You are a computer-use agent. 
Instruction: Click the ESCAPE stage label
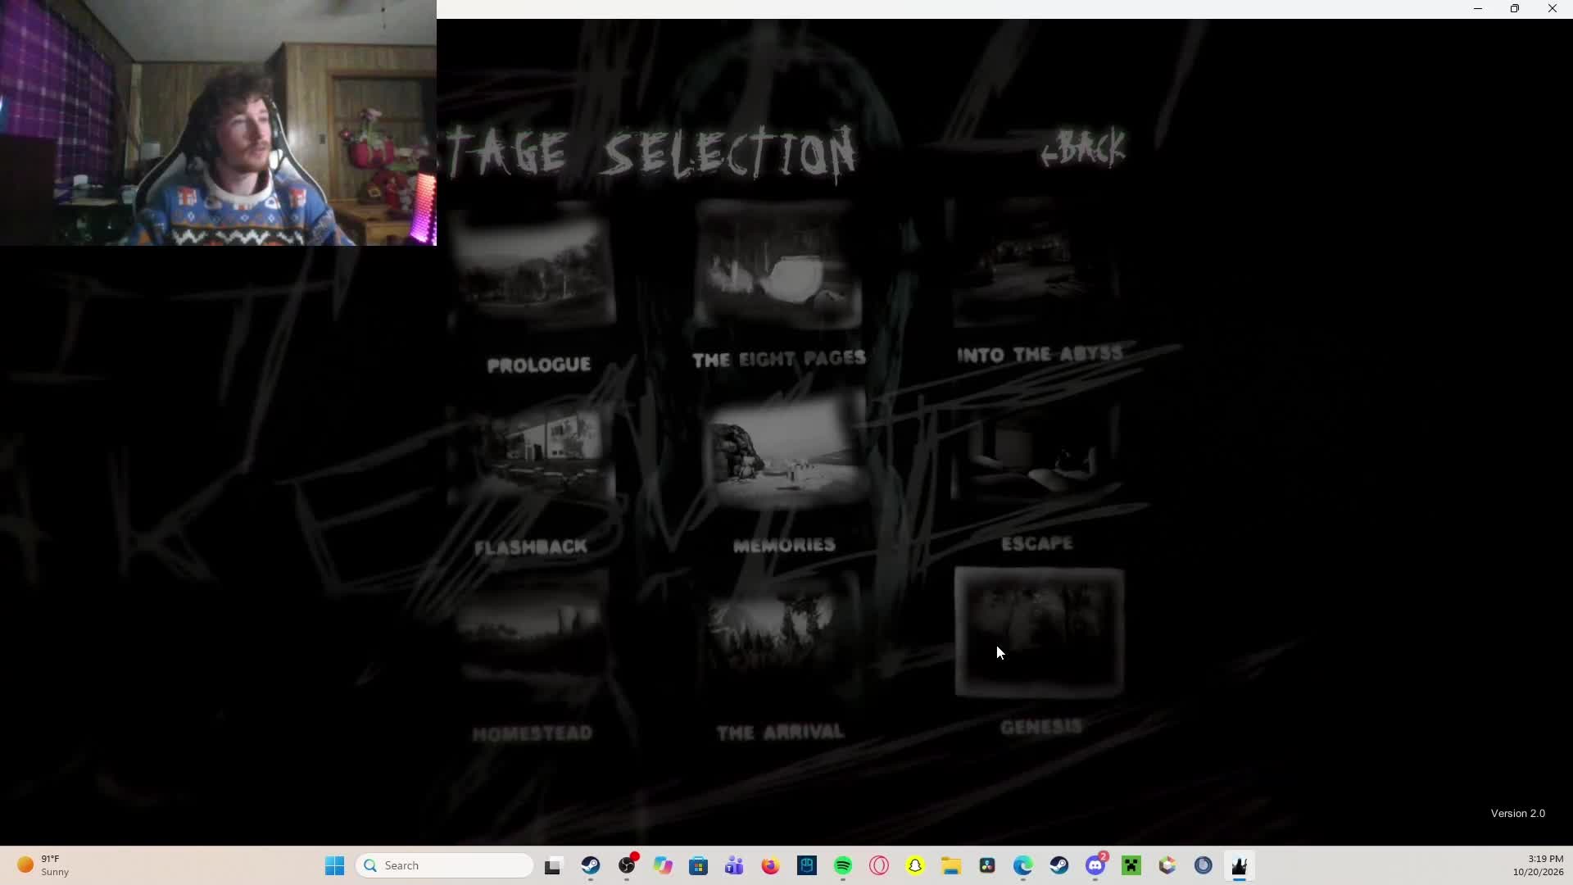[1037, 543]
